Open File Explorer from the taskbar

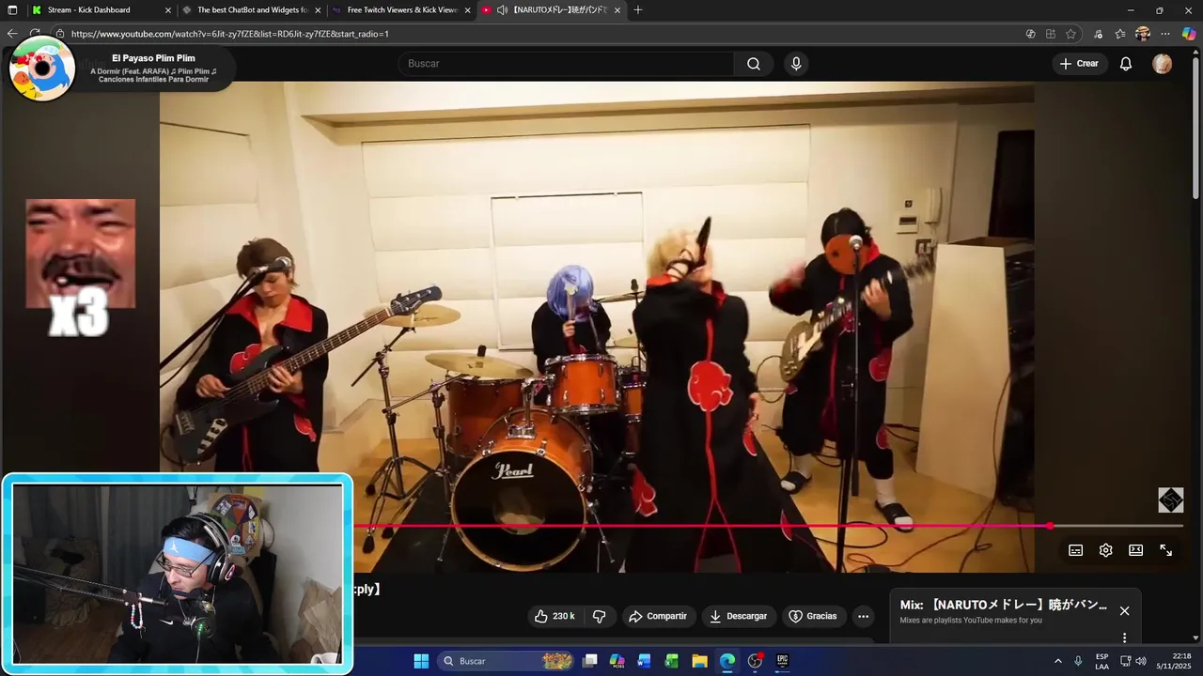click(699, 661)
